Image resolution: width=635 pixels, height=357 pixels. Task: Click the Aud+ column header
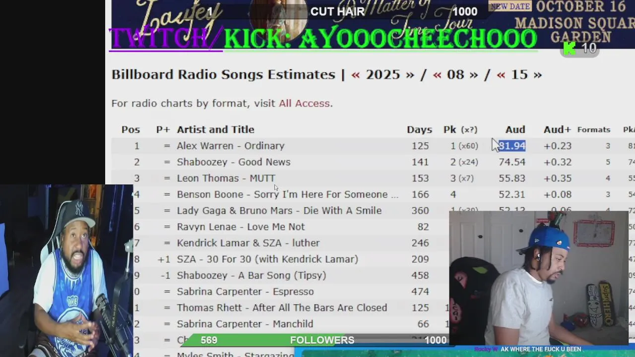point(557,129)
